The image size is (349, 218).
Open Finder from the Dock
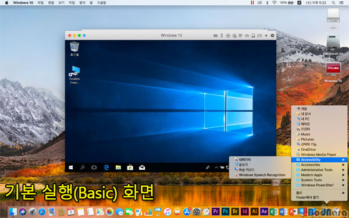coord(13,212)
